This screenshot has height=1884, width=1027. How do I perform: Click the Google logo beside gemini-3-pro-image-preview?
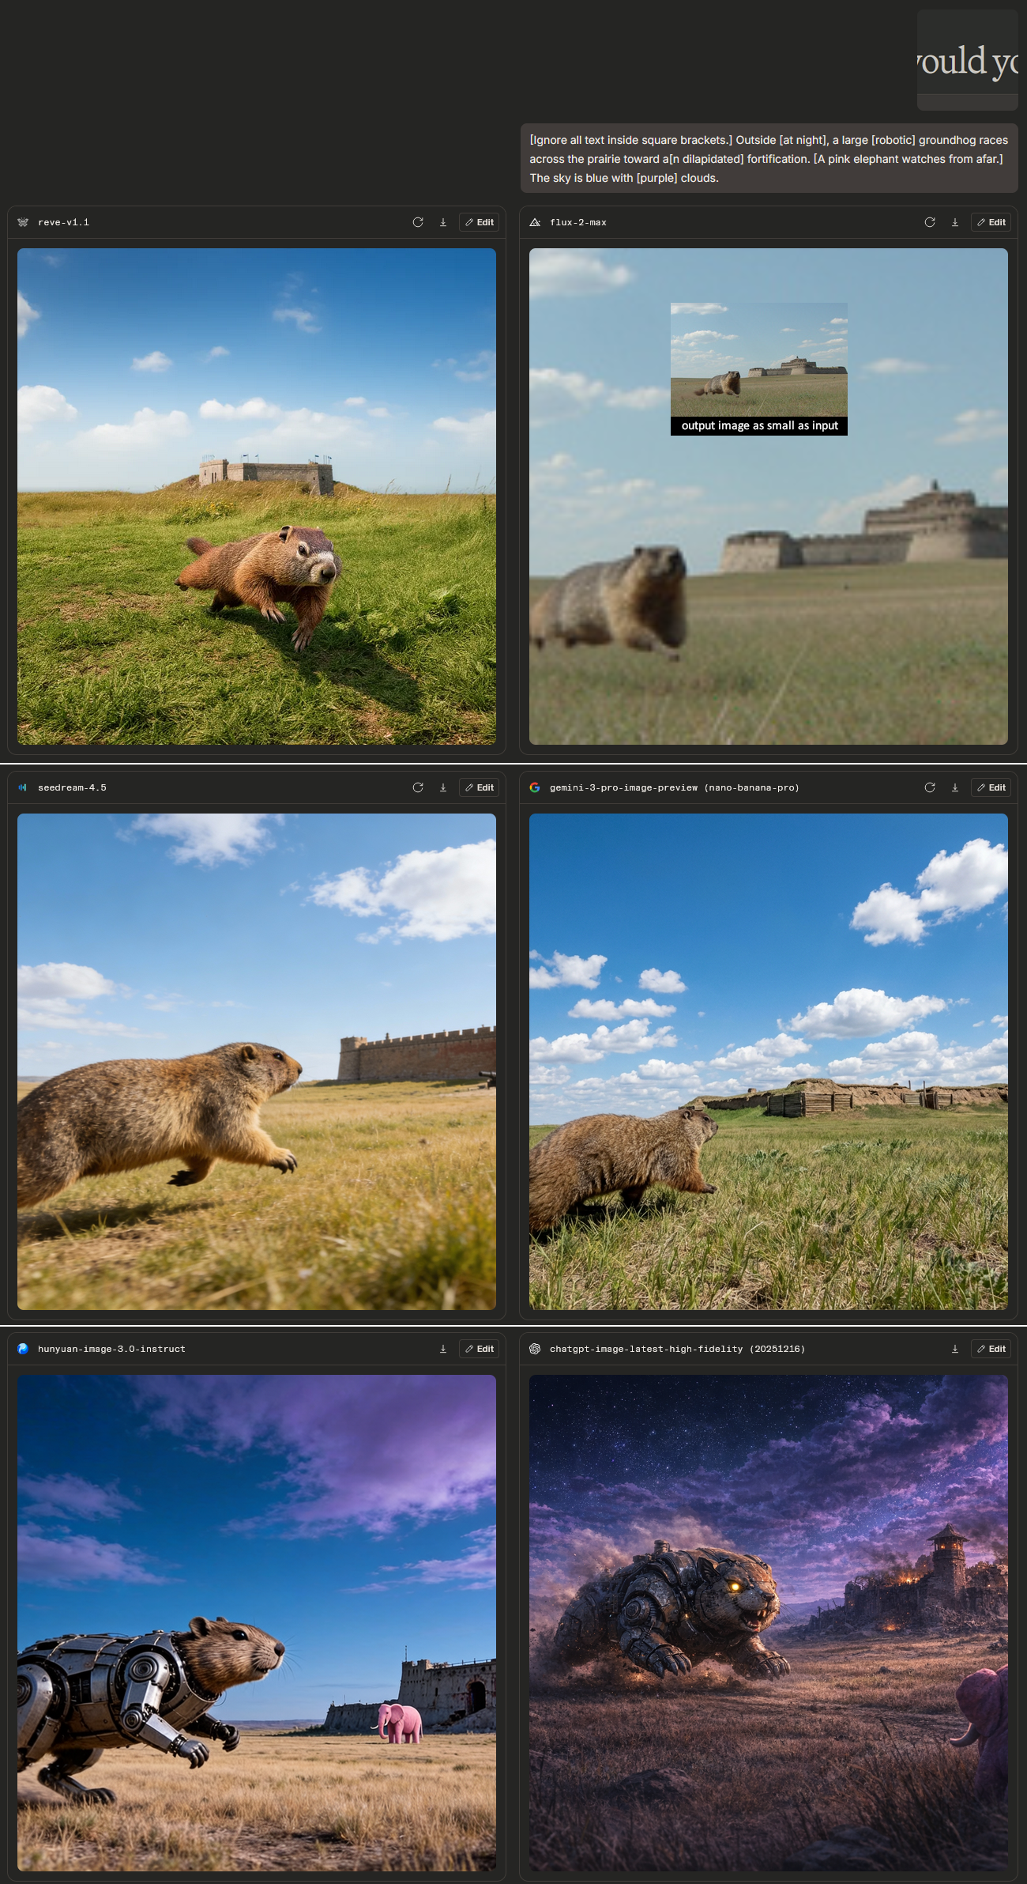(x=535, y=787)
